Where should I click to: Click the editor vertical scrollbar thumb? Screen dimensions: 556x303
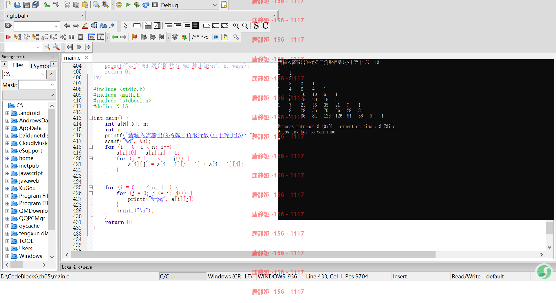(549, 228)
